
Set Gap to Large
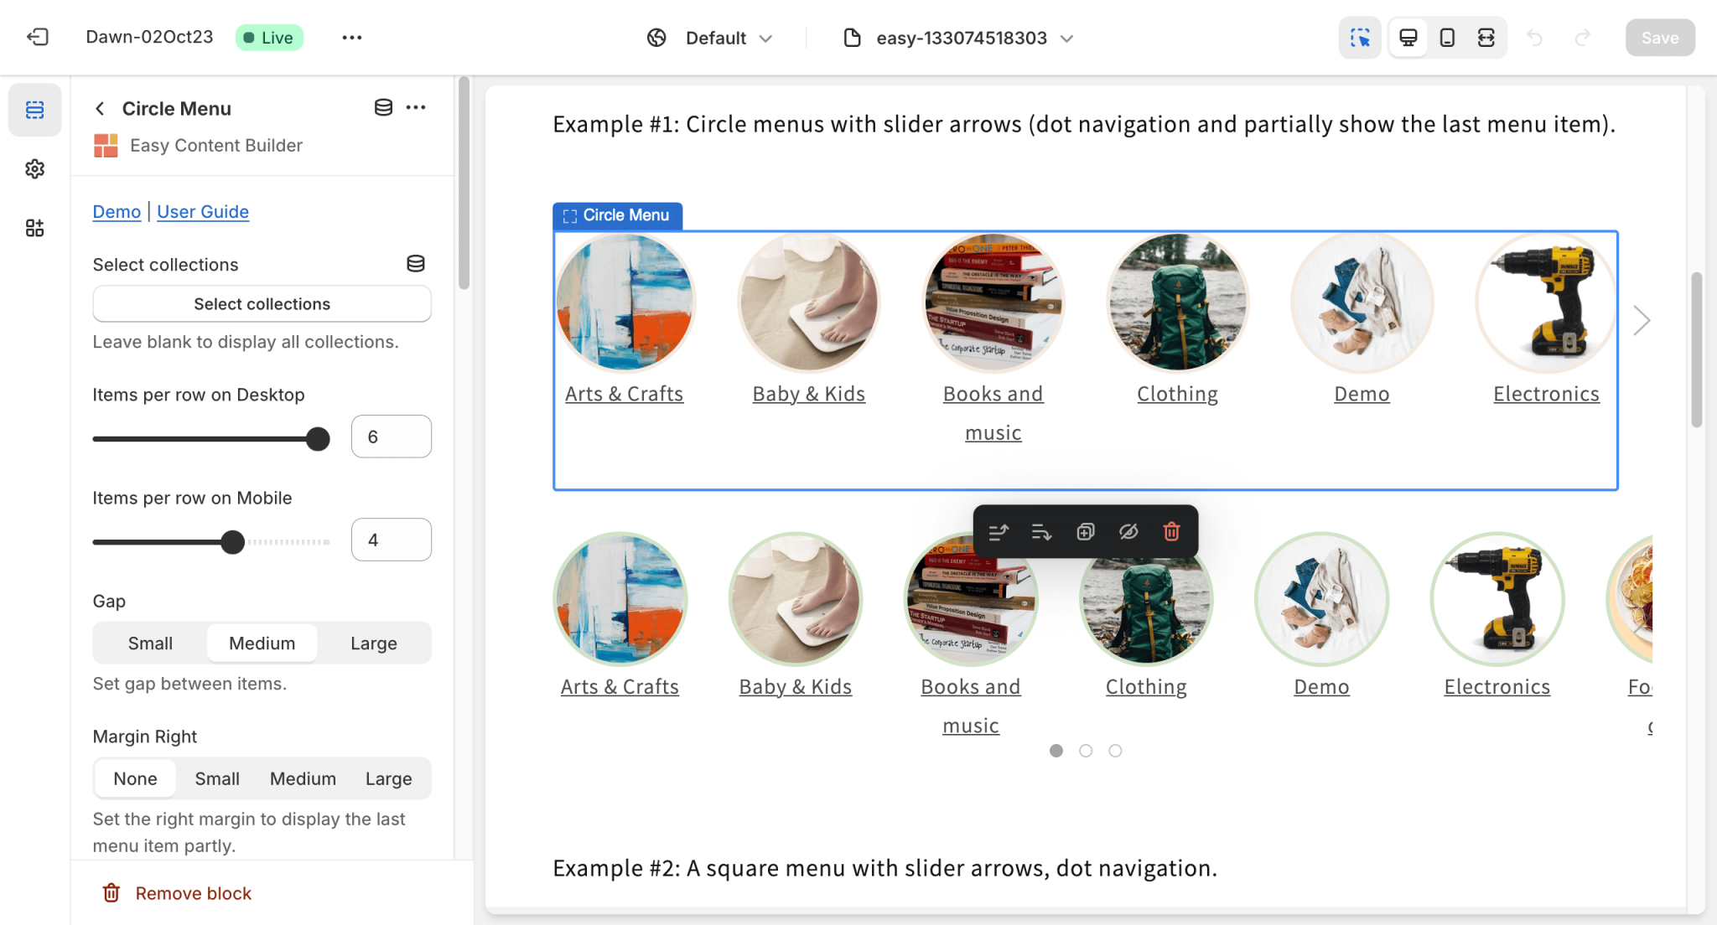(x=373, y=643)
